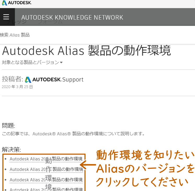The width and height of the screenshot is (195, 191).
Task: Open the first Autodesk Alias 製品の動作環境 link
Action: tap(46, 159)
